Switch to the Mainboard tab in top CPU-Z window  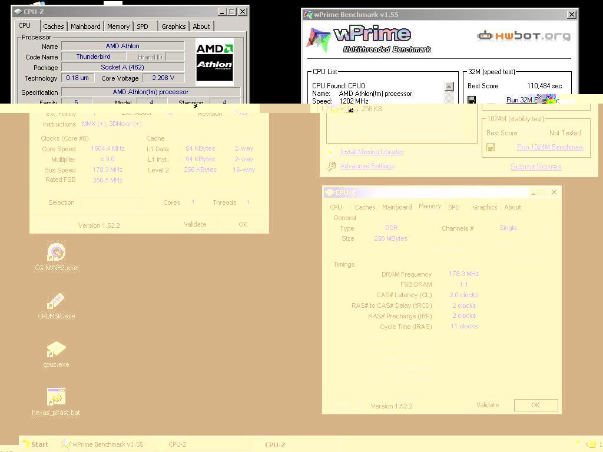tap(85, 26)
